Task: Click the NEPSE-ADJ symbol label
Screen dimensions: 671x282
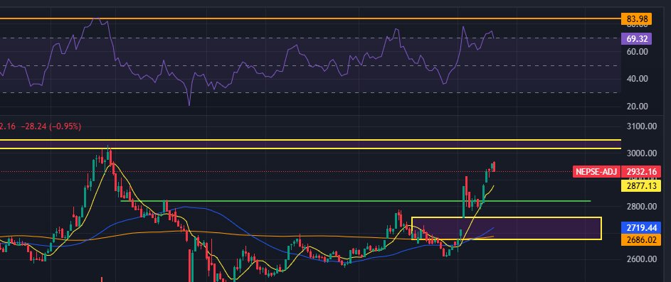Action: (596, 172)
